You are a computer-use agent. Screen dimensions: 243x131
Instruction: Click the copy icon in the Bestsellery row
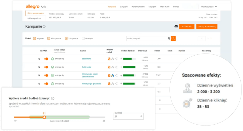39,59
